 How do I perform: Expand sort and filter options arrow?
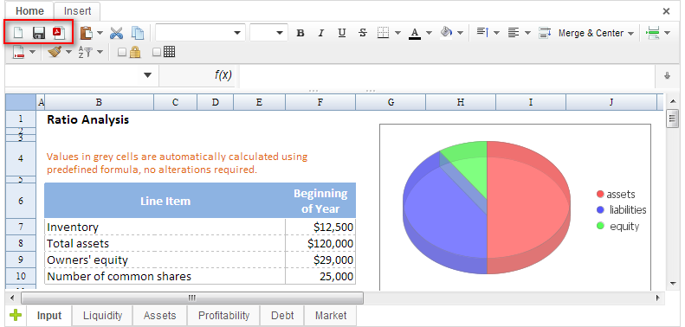click(x=100, y=53)
